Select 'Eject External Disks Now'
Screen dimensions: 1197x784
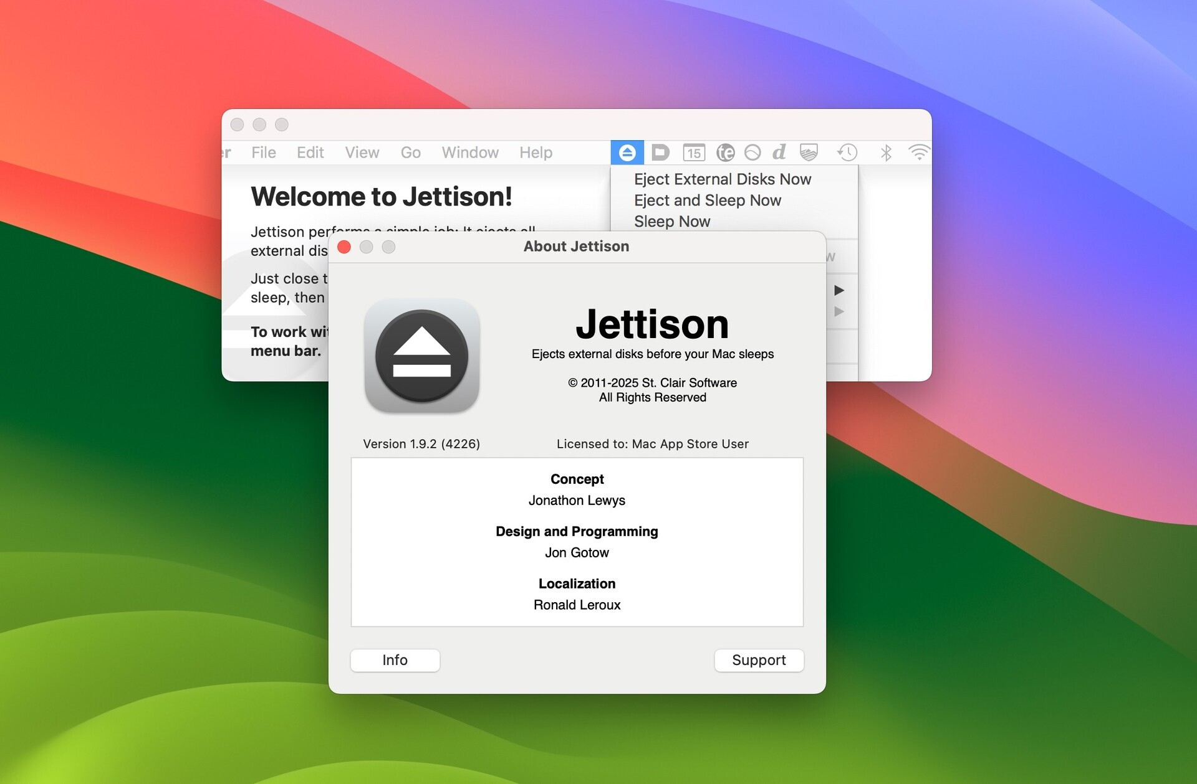[x=722, y=179]
